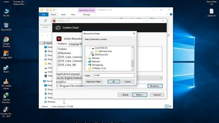Launch Steam desktop shortcut
Screen dimensions: 219x123
(x=6, y=69)
